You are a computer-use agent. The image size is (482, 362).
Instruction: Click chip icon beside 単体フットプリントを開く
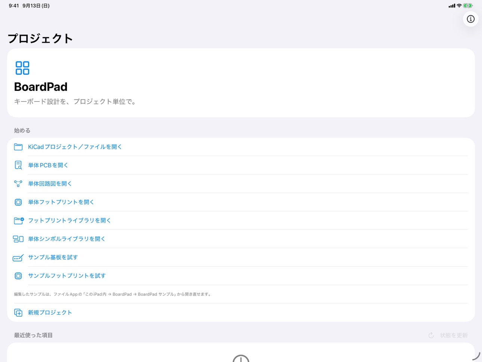coord(18,202)
